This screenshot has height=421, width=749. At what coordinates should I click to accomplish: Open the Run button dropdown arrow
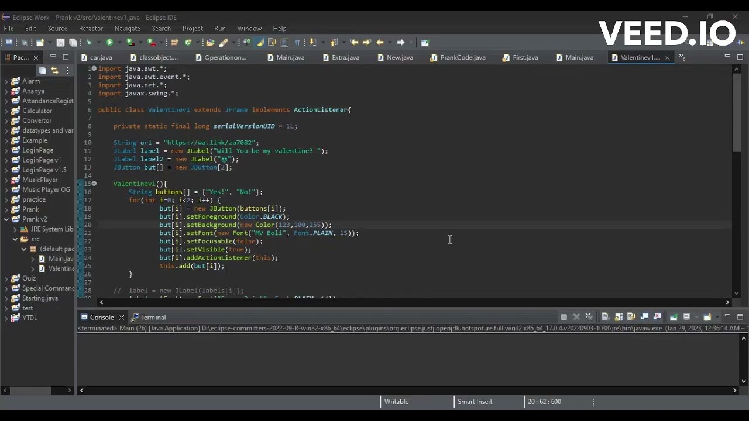[119, 42]
